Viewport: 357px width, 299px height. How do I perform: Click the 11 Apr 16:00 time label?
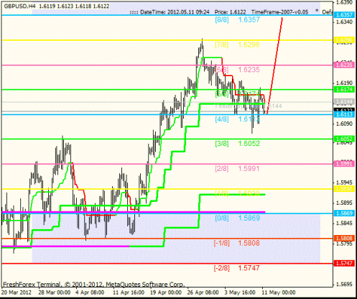pos(129,293)
